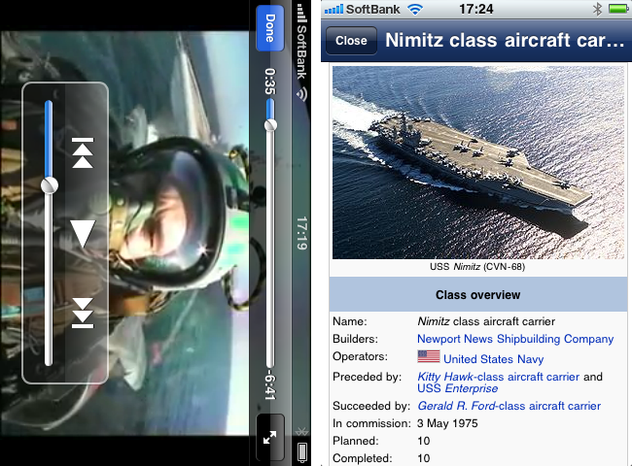This screenshot has height=466, width=632.
Task: Open Newport News Shipbuilding Company link
Action: click(x=515, y=339)
